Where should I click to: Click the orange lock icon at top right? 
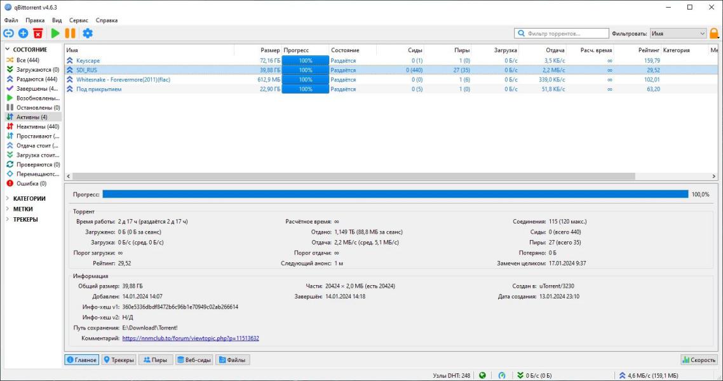click(713, 33)
